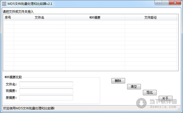The width and height of the screenshot is (183, 113).
Task: Click the 文件名: label in compare group
Action: (x=11, y=84)
